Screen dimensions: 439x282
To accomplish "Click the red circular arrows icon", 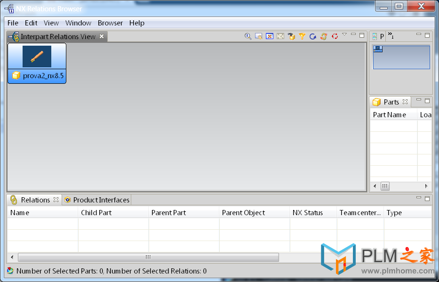I will (335, 36).
